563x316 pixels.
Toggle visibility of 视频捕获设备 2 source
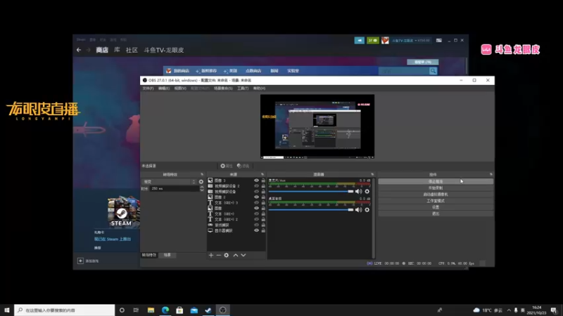pos(256,186)
